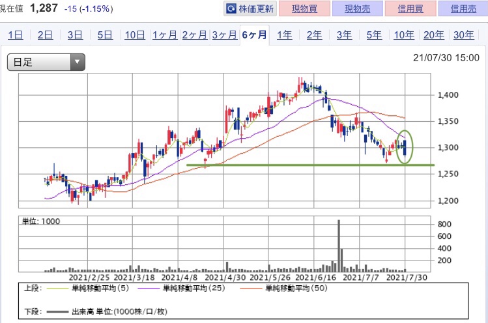Select the 6ヶ月 period tab
Screen dimensions: 488x323
[x=253, y=35]
